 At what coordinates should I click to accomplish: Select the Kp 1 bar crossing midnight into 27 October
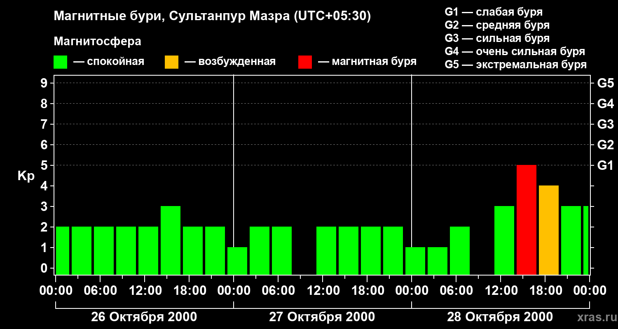click(x=237, y=261)
